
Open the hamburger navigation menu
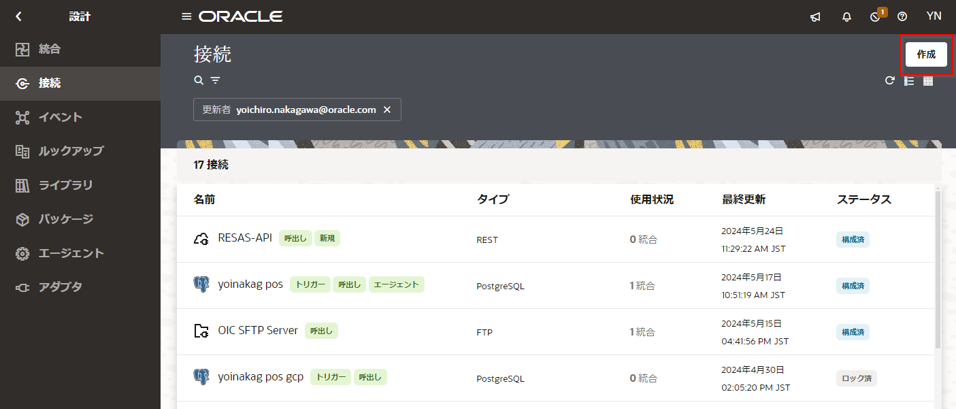(186, 16)
